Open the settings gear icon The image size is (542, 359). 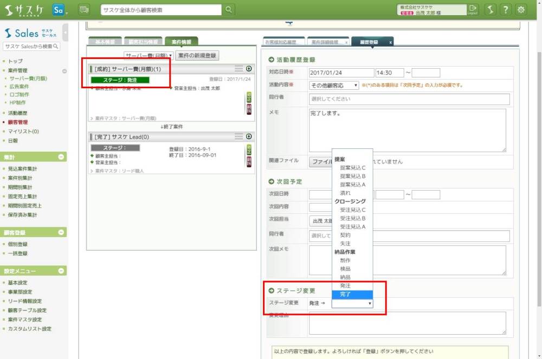point(521,10)
